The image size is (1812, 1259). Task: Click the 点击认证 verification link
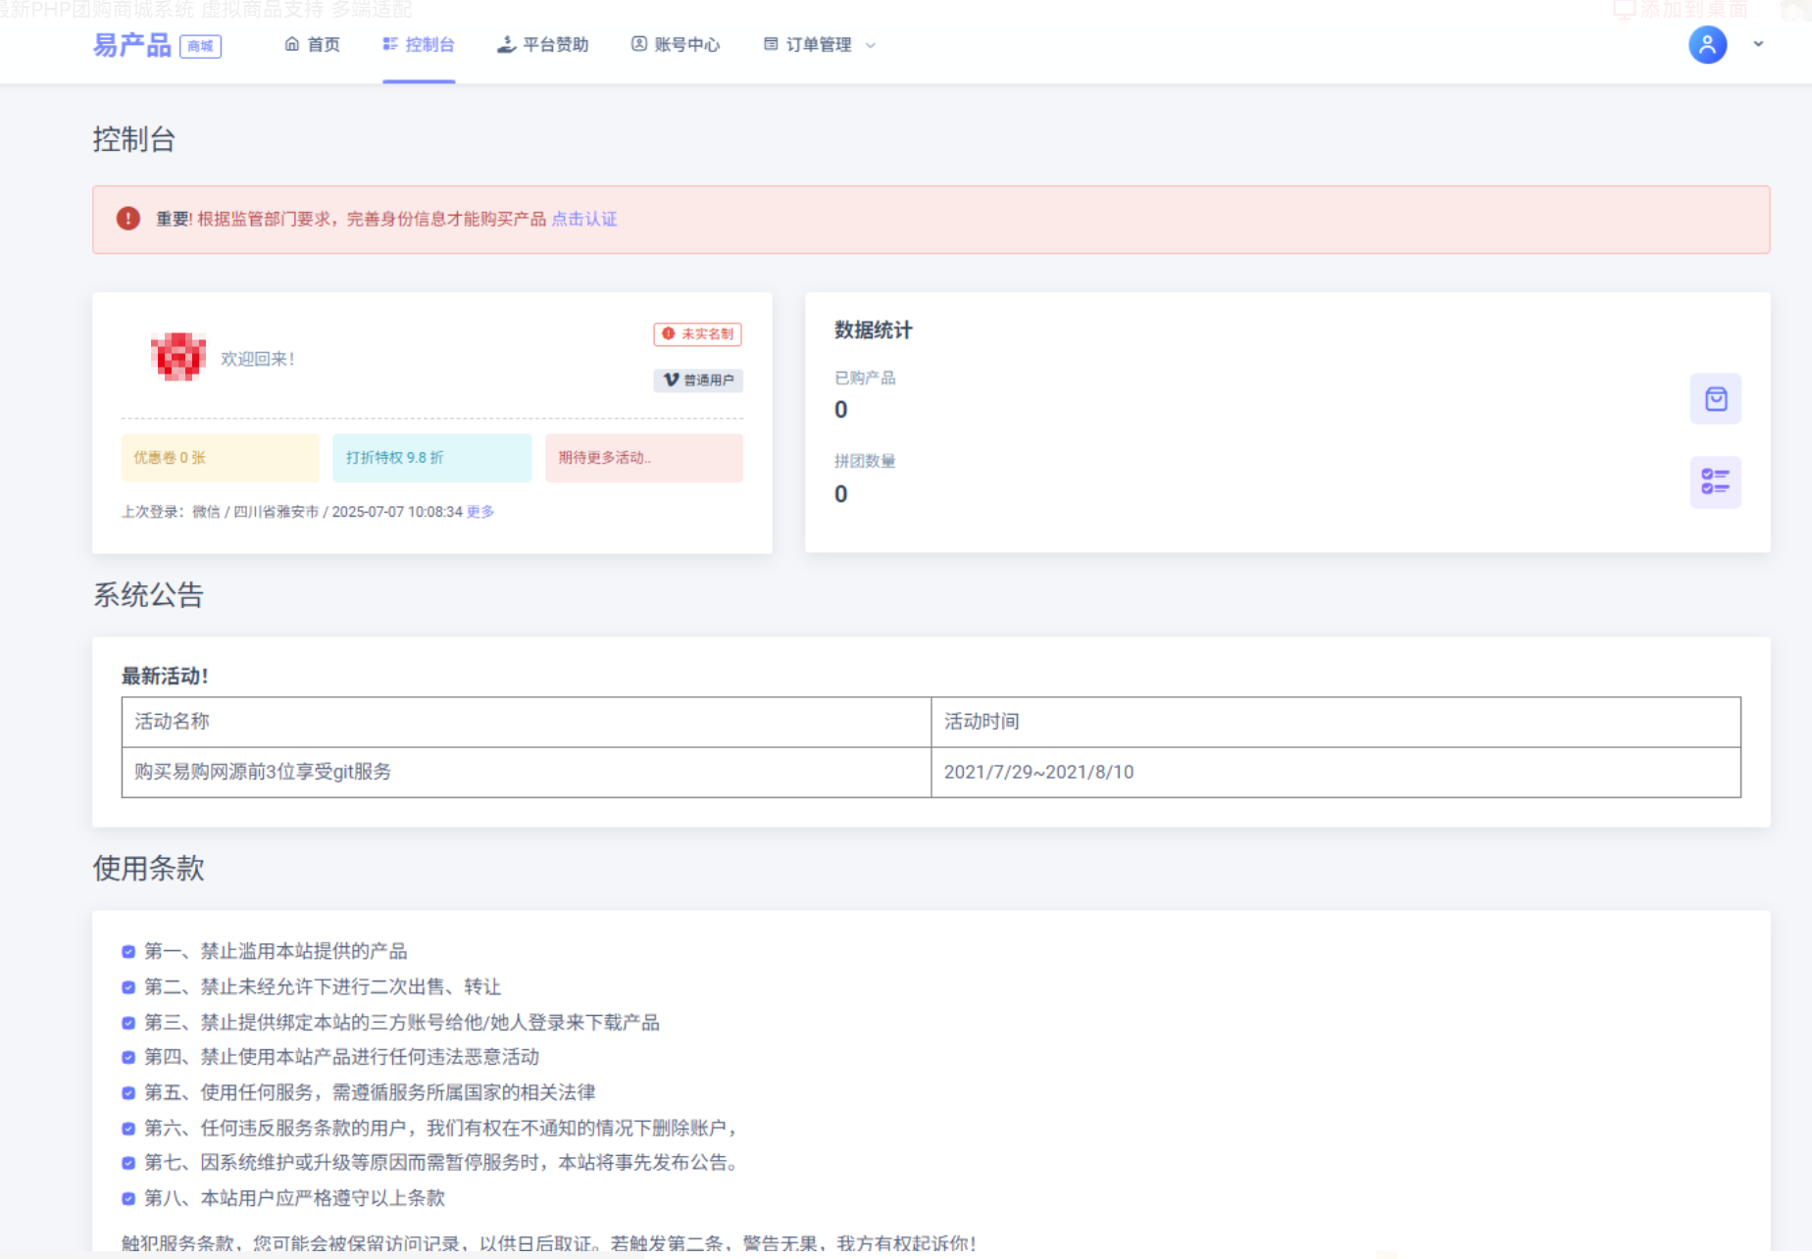pyautogui.click(x=584, y=219)
